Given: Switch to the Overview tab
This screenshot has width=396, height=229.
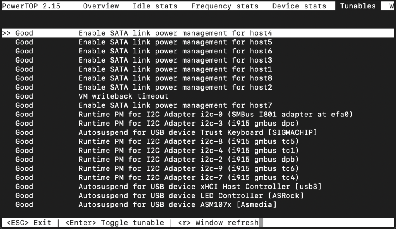Looking at the screenshot, I should (x=101, y=6).
